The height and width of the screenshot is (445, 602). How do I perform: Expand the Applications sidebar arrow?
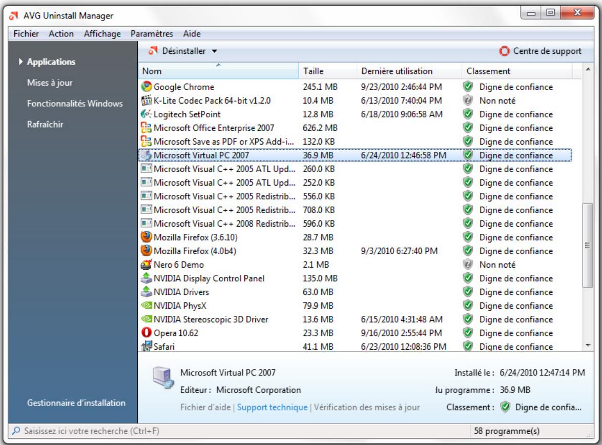tap(20, 62)
